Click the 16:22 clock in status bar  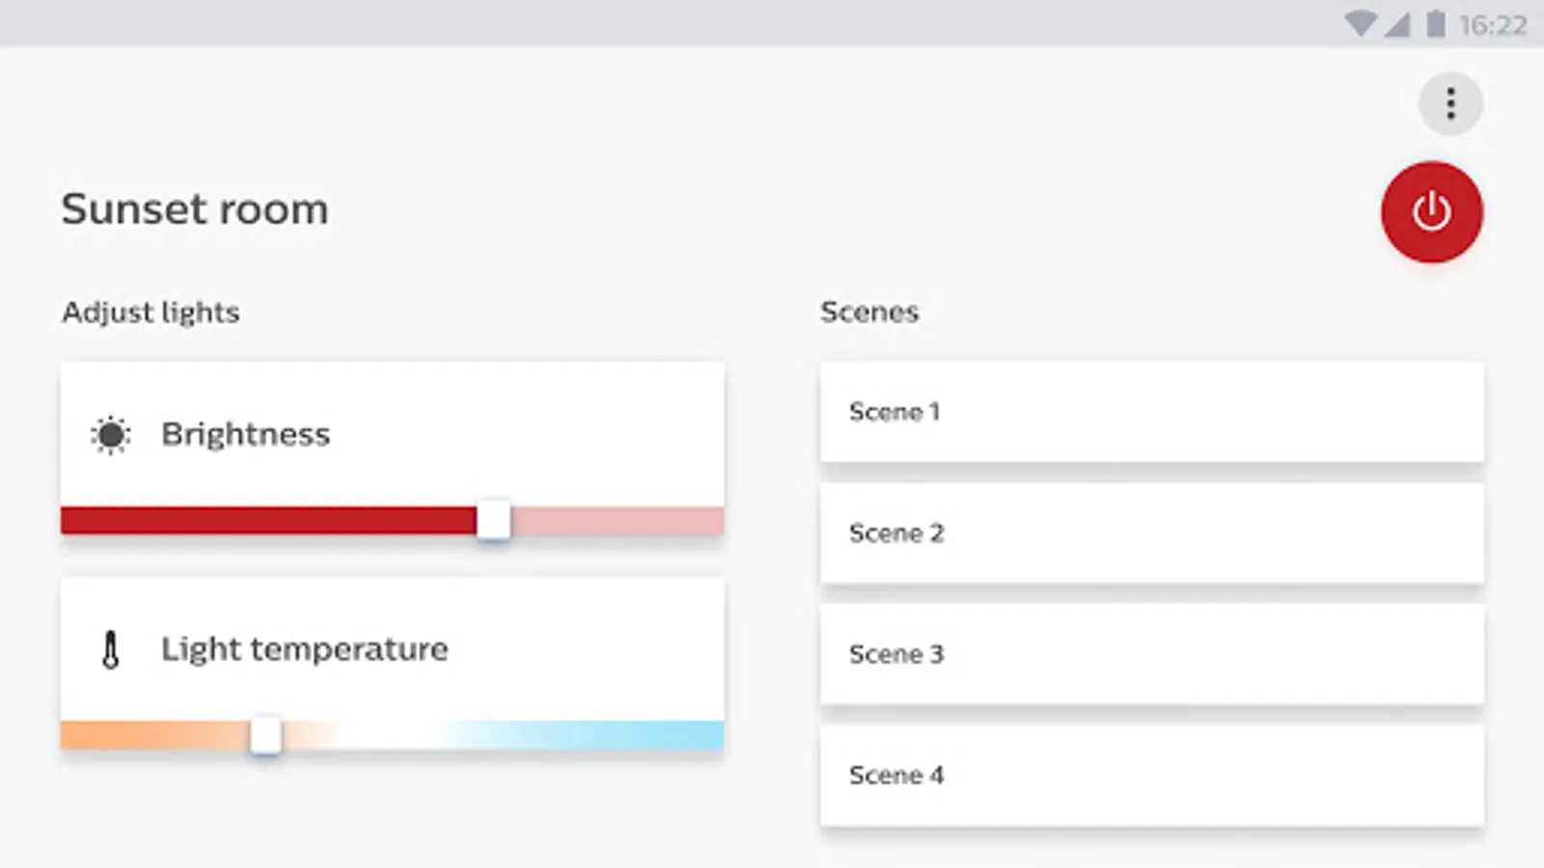pyautogui.click(x=1493, y=25)
